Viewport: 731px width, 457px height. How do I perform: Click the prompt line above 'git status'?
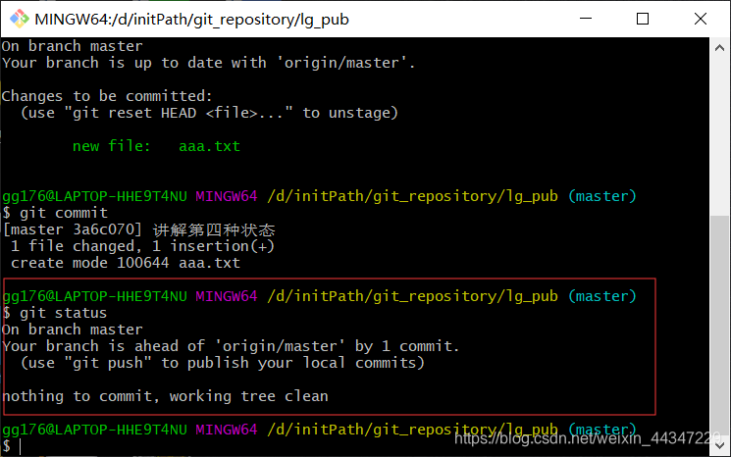click(x=319, y=296)
